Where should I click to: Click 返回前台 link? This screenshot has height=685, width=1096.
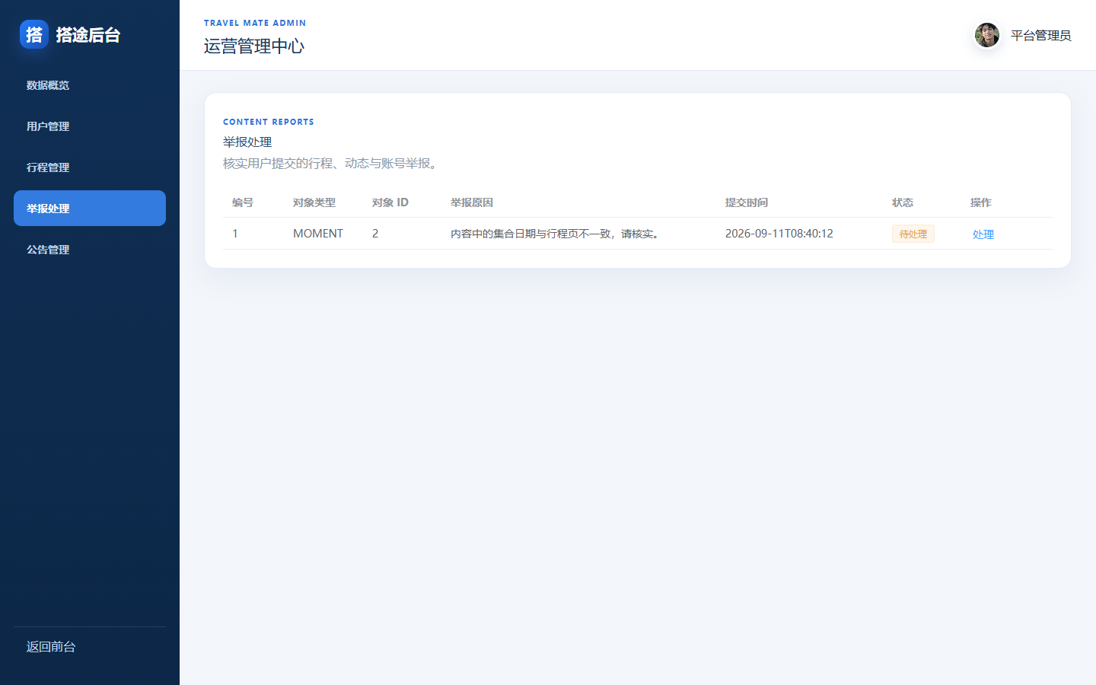click(51, 647)
